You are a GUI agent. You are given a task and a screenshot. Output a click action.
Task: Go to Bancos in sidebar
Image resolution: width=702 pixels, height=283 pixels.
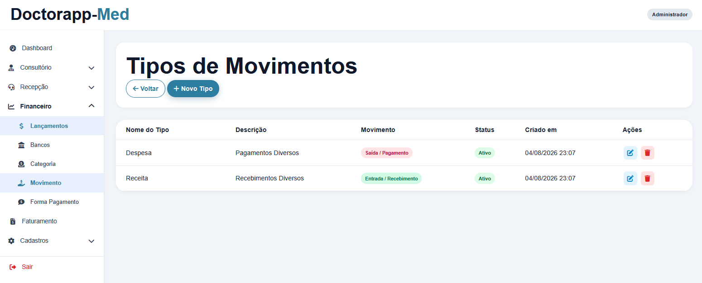click(x=52, y=145)
